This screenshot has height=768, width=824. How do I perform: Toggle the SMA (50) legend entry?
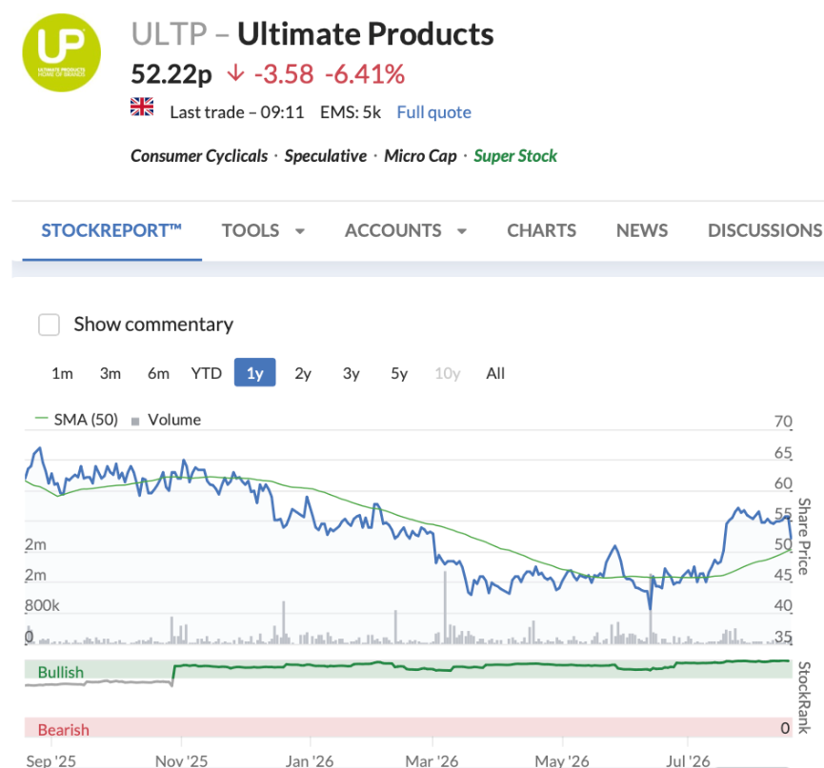point(76,420)
